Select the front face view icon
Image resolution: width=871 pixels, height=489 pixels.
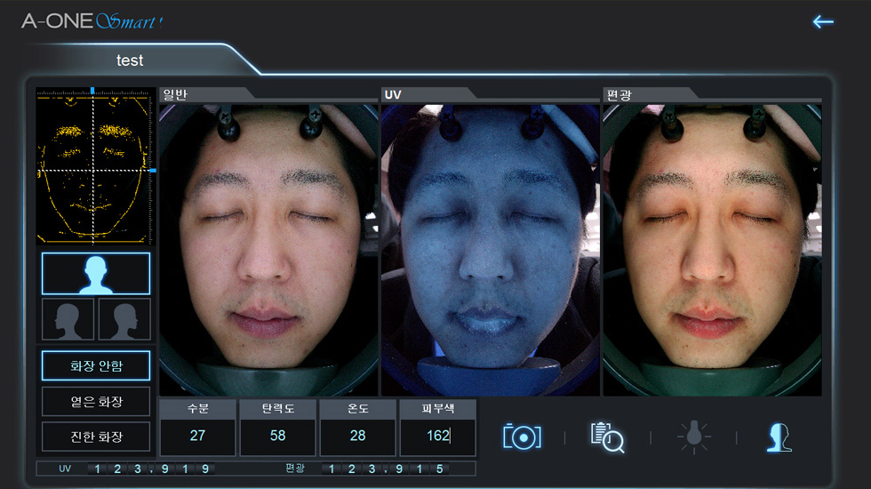[96, 274]
